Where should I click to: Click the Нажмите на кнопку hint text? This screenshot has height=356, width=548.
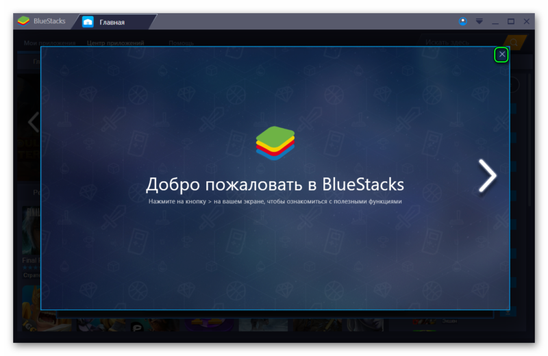point(275,201)
